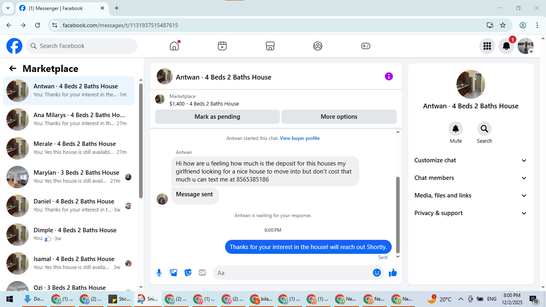Open the $1,400 listing thumbnail
546x307 pixels.
[160, 99]
